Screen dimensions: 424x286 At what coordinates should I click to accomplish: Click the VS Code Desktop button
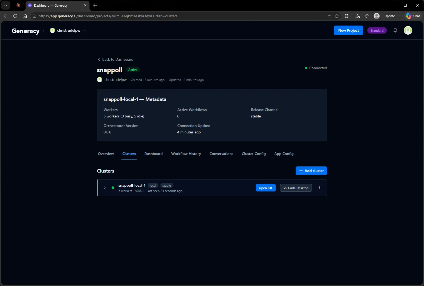click(296, 188)
